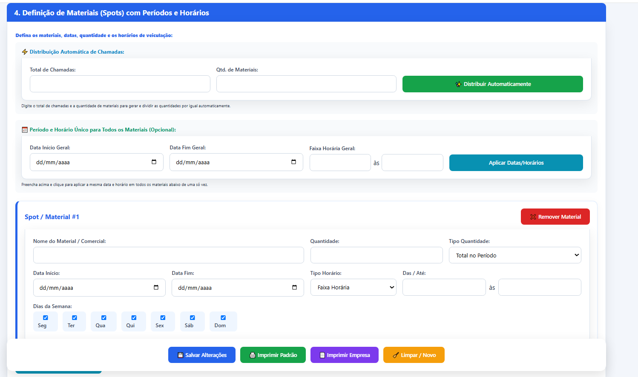Click the Faixa Horária Geral start time field
This screenshot has width=638, height=377.
pos(340,163)
